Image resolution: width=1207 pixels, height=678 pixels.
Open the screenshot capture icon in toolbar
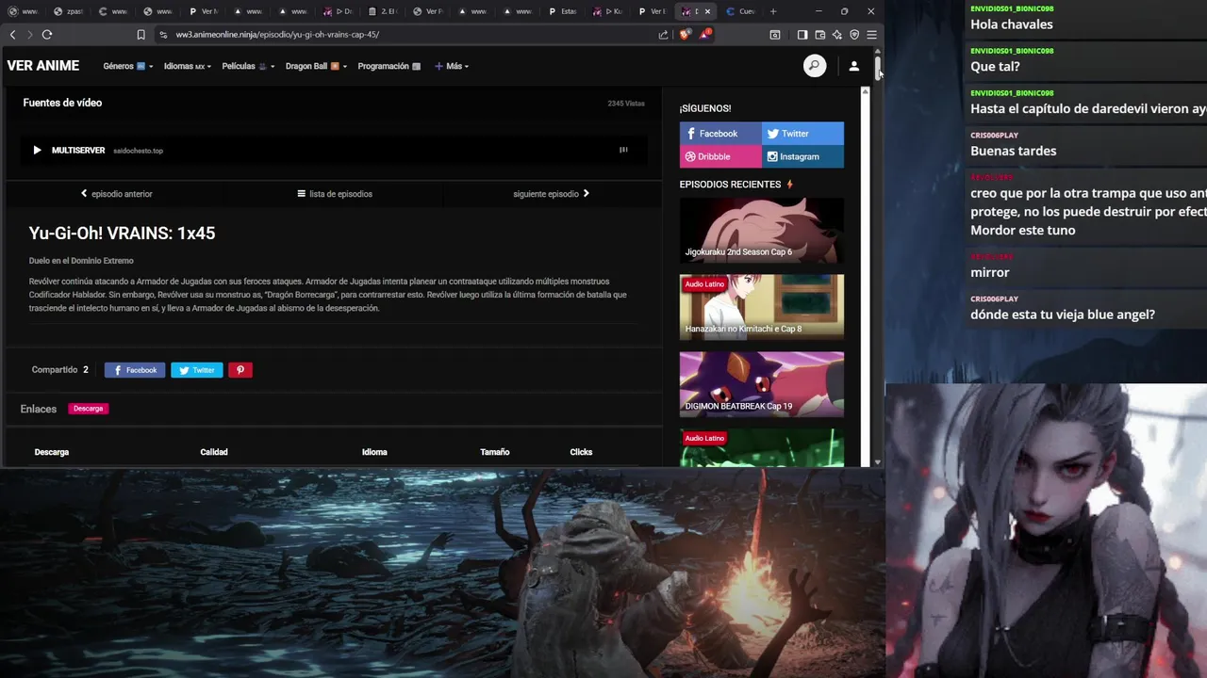(x=775, y=35)
